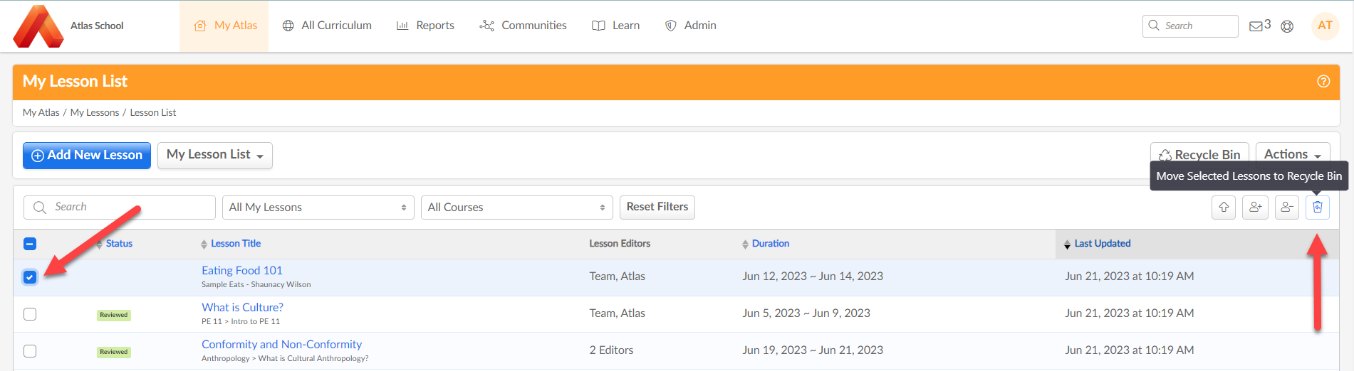This screenshot has height=371, width=1354.
Task: Expand the All Courses filter dropdown
Action: (x=516, y=208)
